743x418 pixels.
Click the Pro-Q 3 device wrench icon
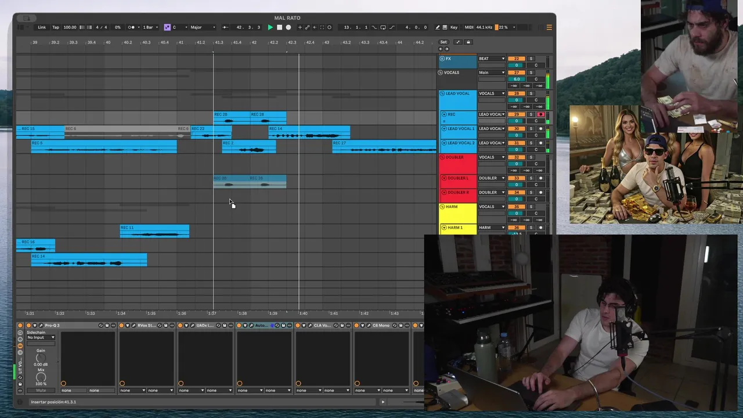pyautogui.click(x=41, y=326)
